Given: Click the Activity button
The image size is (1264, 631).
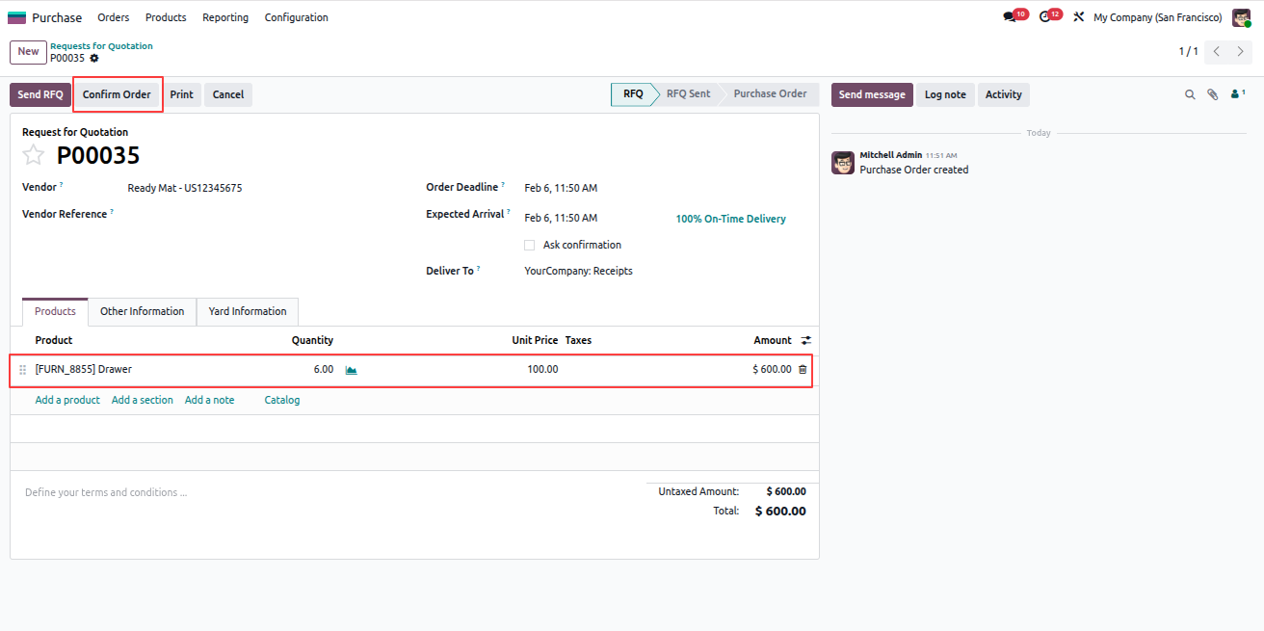Looking at the screenshot, I should pyautogui.click(x=1004, y=94).
